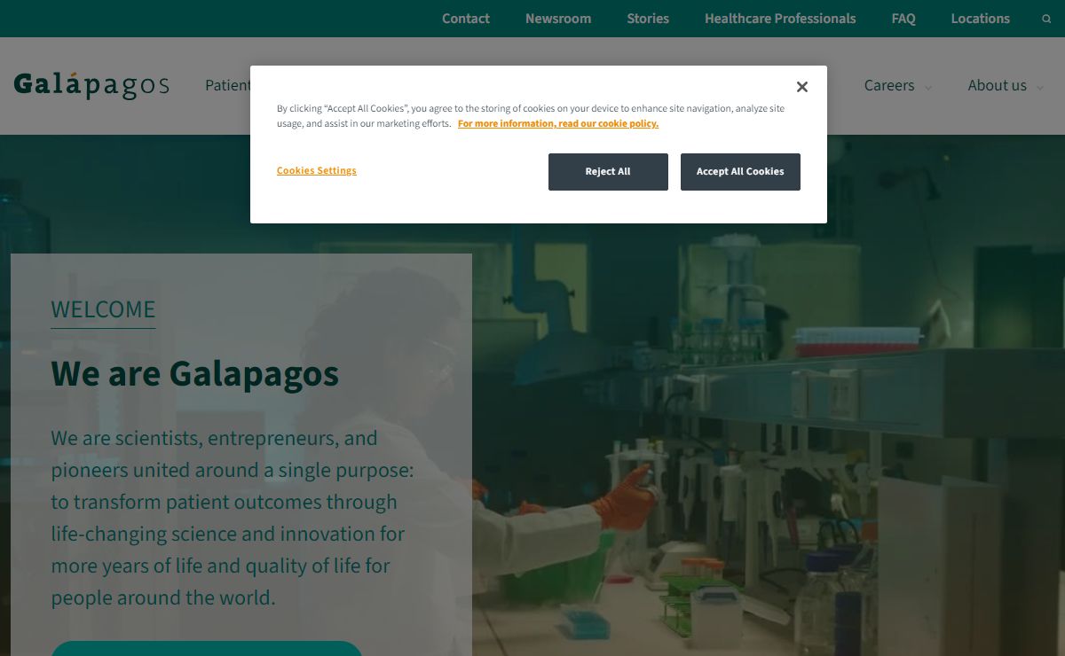Read the cookie policy link
The width and height of the screenshot is (1065, 656).
coord(558,123)
